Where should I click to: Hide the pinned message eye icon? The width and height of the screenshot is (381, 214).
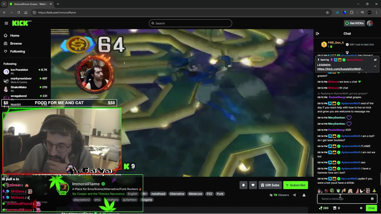pyautogui.click(x=375, y=60)
